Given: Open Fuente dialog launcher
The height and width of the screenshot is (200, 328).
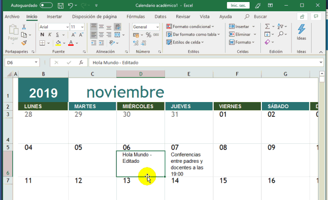Looking at the screenshot, I should point(84,52).
